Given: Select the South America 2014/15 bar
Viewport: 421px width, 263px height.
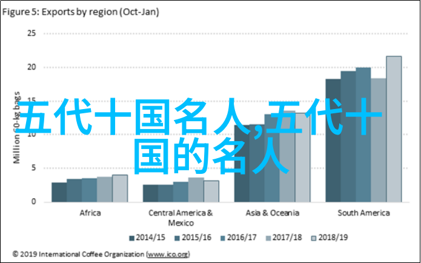Looking at the screenshot, I should [333, 141].
